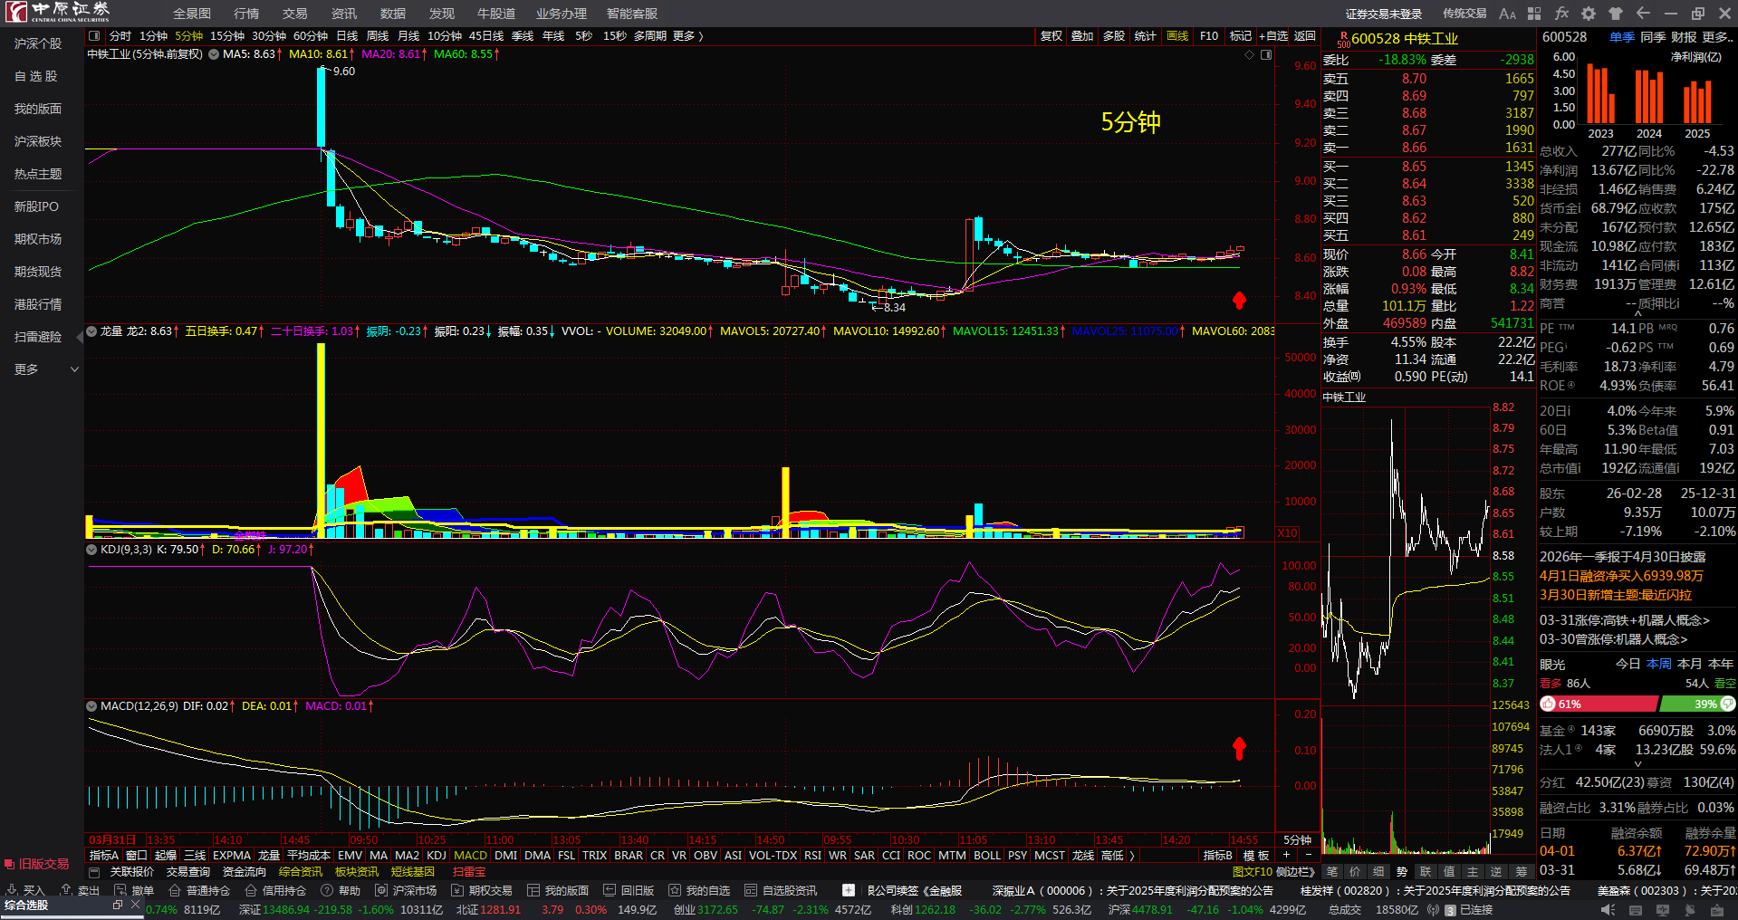Click the 传统交易 button
Screen dimensions: 1738x920
click(1464, 14)
